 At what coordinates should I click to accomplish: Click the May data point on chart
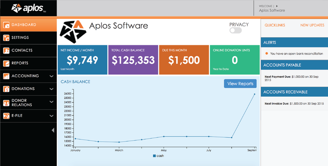click(x=164, y=136)
